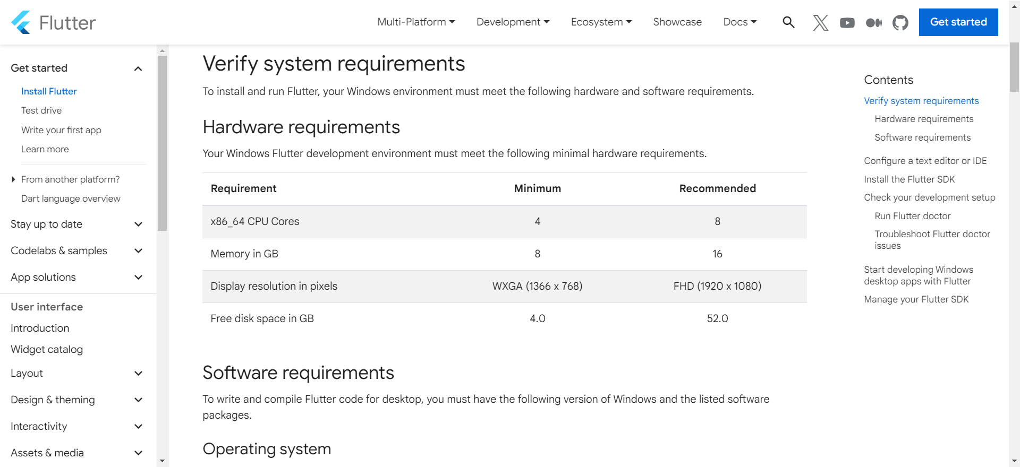Click sidebar scrollbar up arrow
The height and width of the screenshot is (467, 1020).
point(163,51)
